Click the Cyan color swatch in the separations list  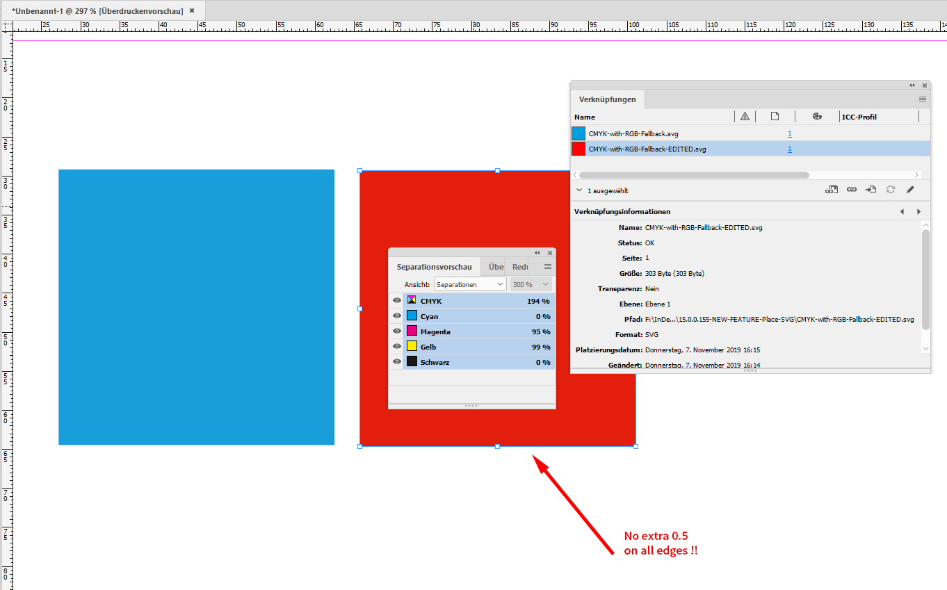point(411,316)
